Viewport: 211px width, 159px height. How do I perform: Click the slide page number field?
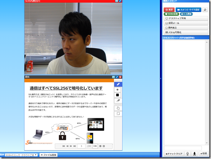(81, 146)
